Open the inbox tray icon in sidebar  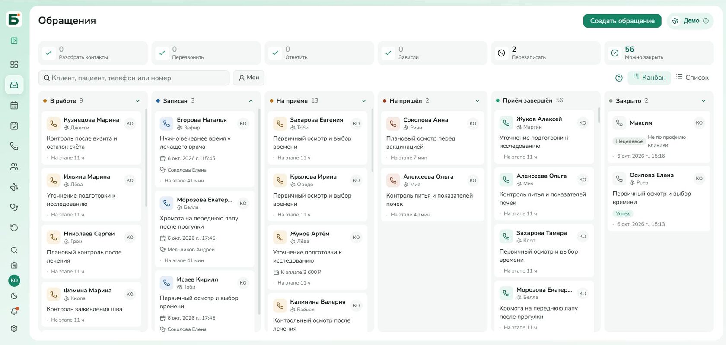click(x=14, y=85)
